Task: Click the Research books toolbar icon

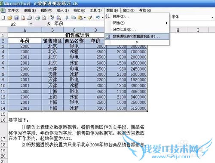Action: pos(59,18)
